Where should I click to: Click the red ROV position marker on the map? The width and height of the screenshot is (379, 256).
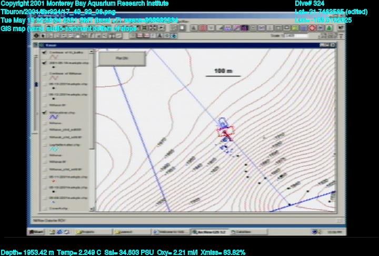[225, 132]
